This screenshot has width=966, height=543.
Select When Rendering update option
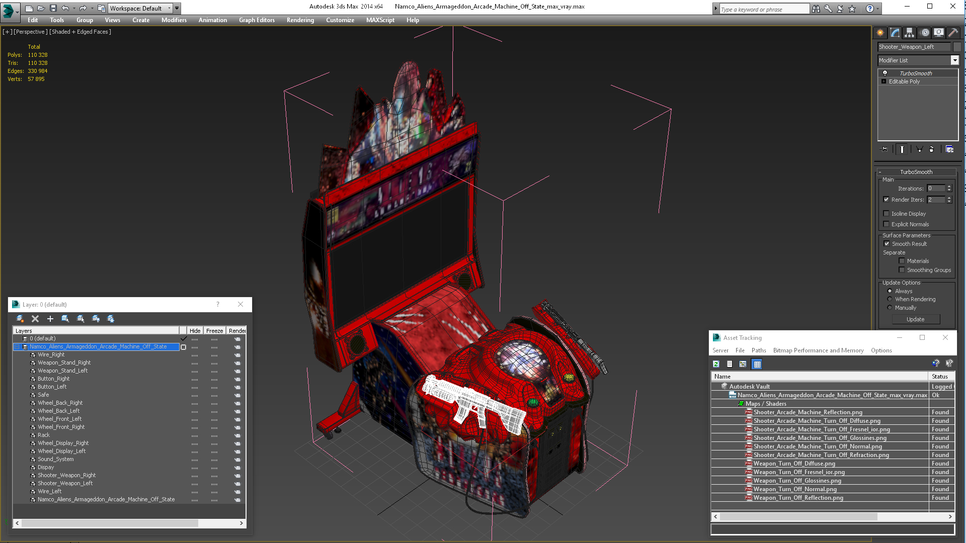890,299
